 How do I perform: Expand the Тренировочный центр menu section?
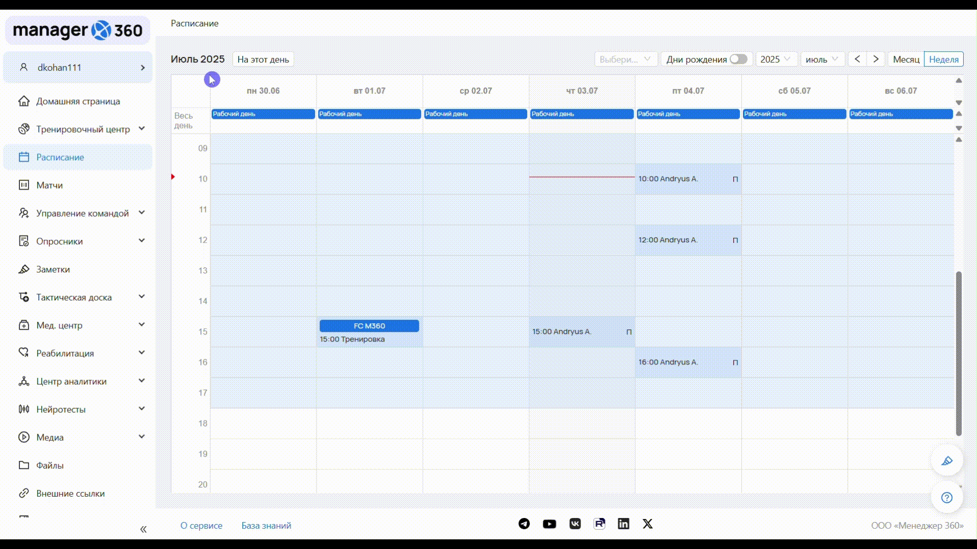141,129
